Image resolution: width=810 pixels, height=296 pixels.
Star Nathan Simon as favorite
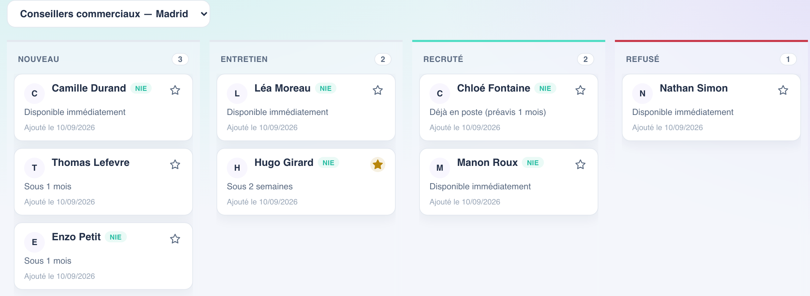click(783, 90)
